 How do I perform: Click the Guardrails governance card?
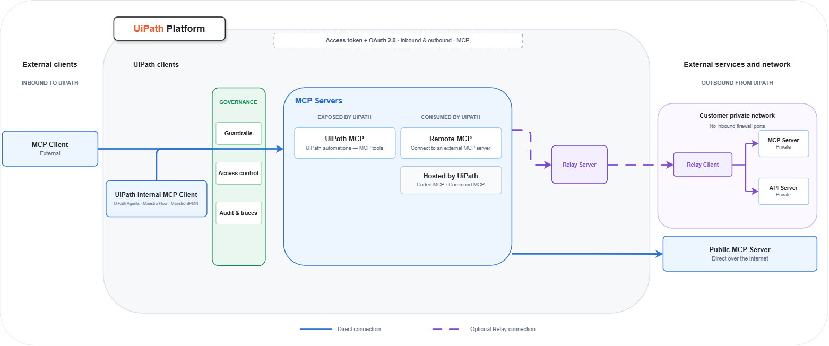(x=239, y=133)
